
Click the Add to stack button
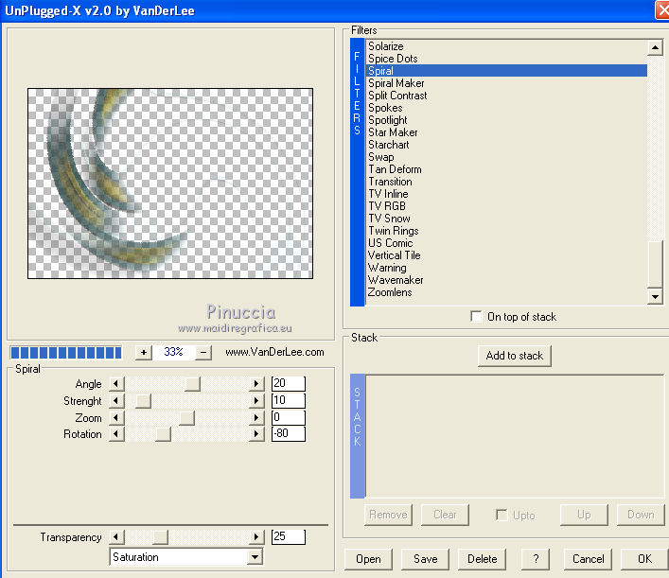(x=514, y=356)
